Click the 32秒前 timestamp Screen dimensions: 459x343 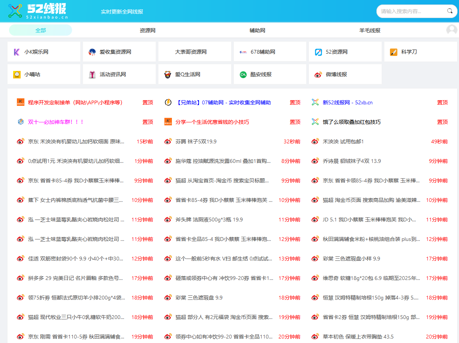(x=292, y=141)
